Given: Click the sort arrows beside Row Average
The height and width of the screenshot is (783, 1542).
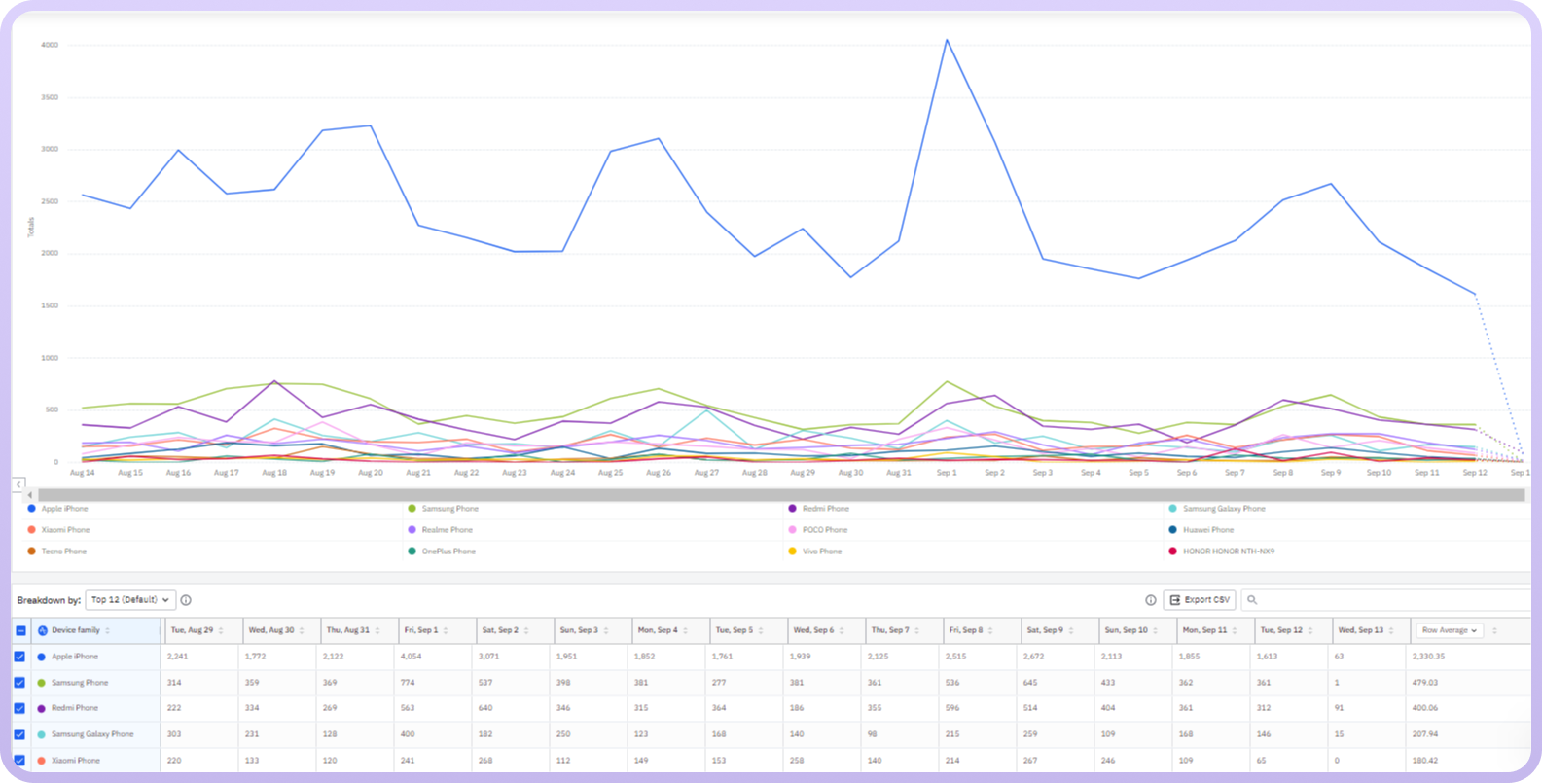Looking at the screenshot, I should (1495, 630).
